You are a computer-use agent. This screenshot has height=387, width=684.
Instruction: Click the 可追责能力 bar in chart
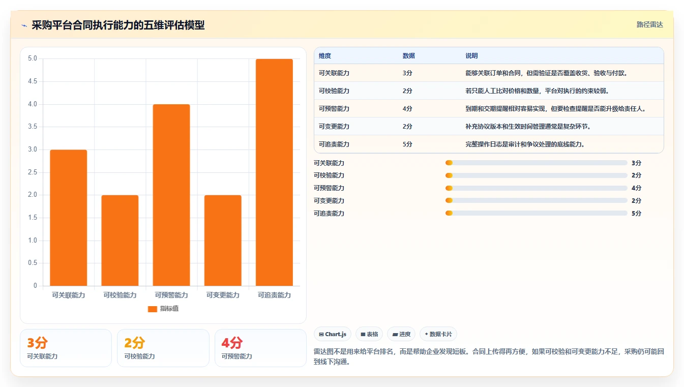pyautogui.click(x=274, y=172)
